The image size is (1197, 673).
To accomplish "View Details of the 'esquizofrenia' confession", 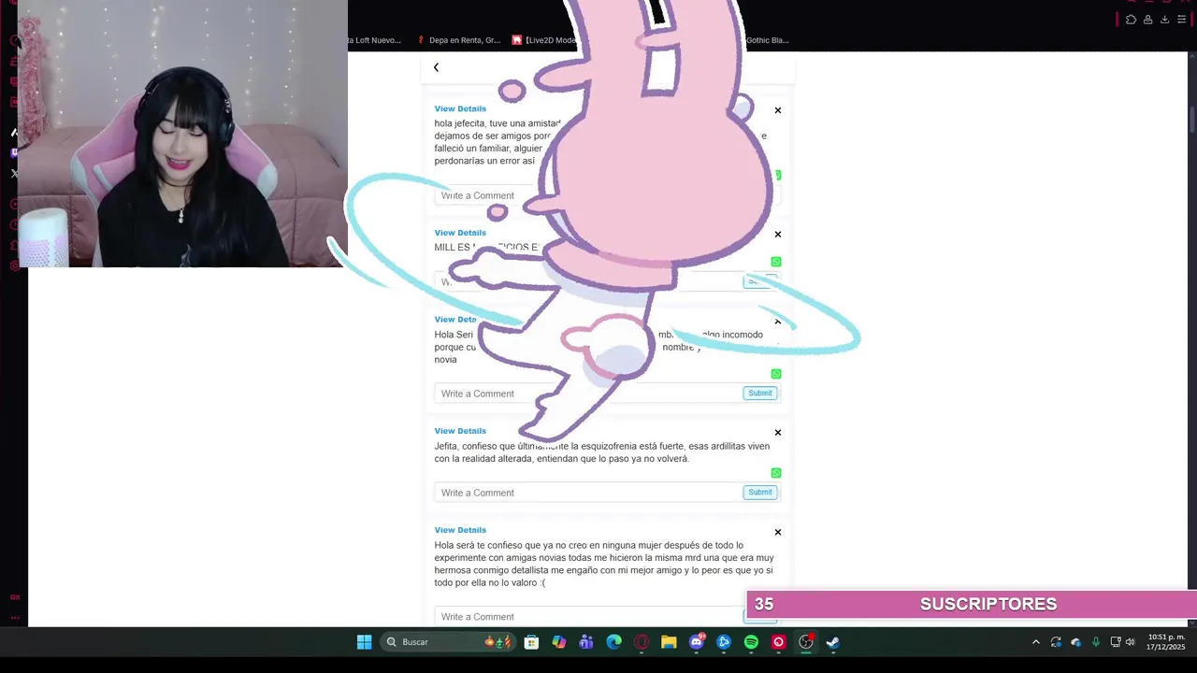I will (460, 431).
